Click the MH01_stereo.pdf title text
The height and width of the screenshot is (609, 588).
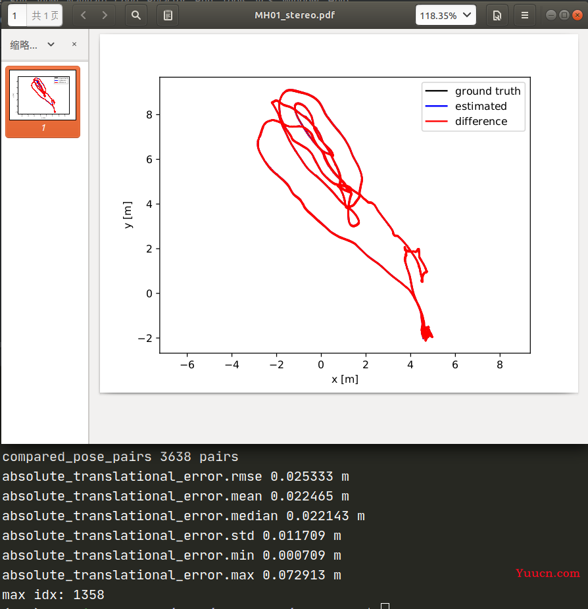click(x=295, y=15)
